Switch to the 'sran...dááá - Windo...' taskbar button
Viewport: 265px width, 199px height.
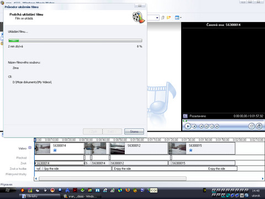click(82, 196)
